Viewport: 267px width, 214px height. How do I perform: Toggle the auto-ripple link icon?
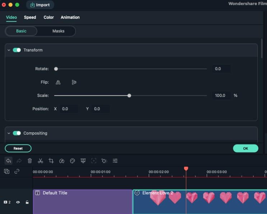click(17, 171)
